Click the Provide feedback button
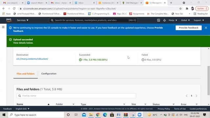Image resolution: width=210 pixels, height=118 pixels. 189,28
